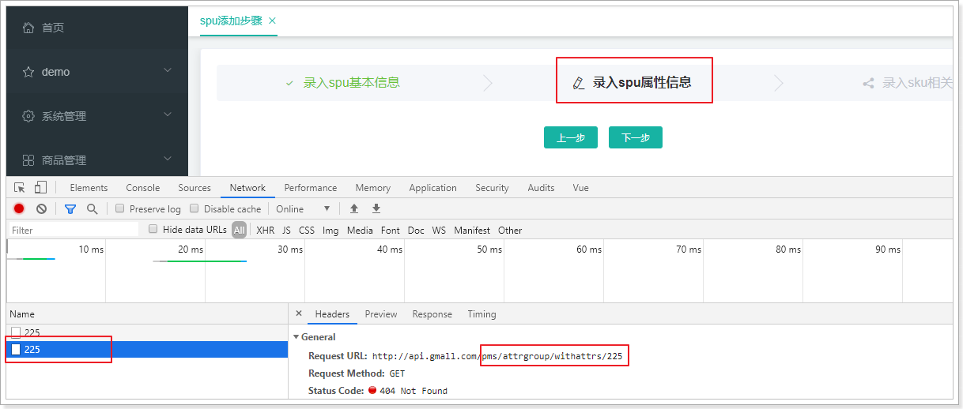Click the inspect element picker icon
Viewport: 963px width, 409px height.
[x=21, y=188]
